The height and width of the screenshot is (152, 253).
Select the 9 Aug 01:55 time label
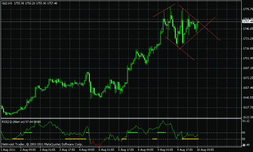166,150
